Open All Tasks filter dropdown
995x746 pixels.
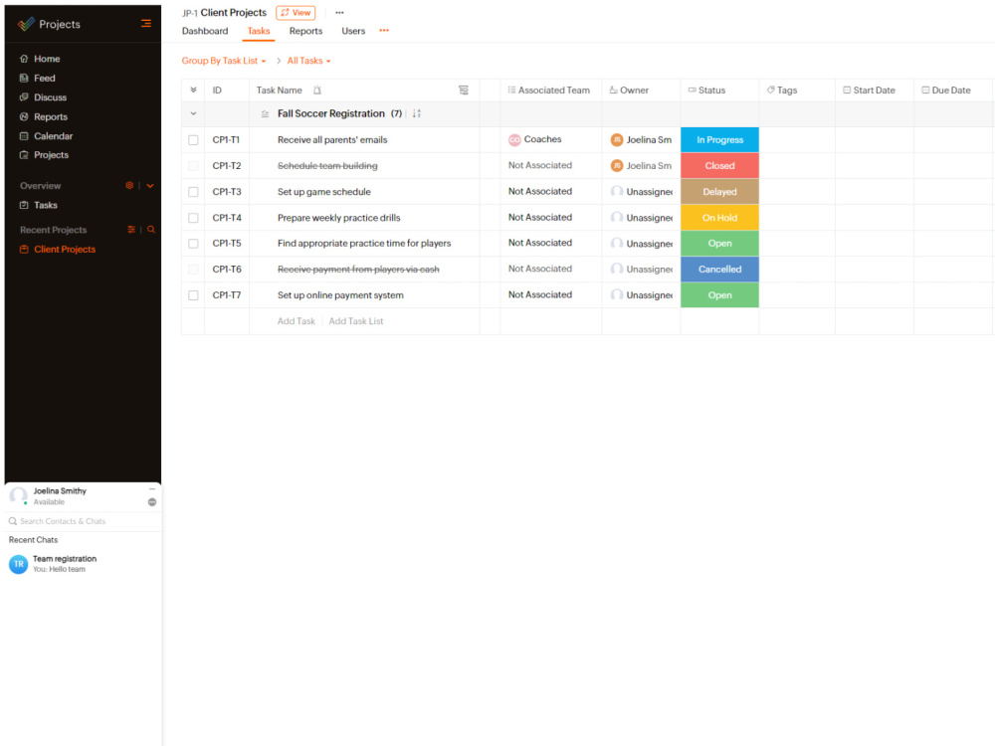tap(309, 61)
